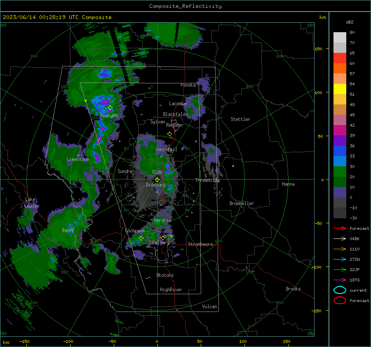
Task: Click the RedDeer city label
Action: point(175,125)
